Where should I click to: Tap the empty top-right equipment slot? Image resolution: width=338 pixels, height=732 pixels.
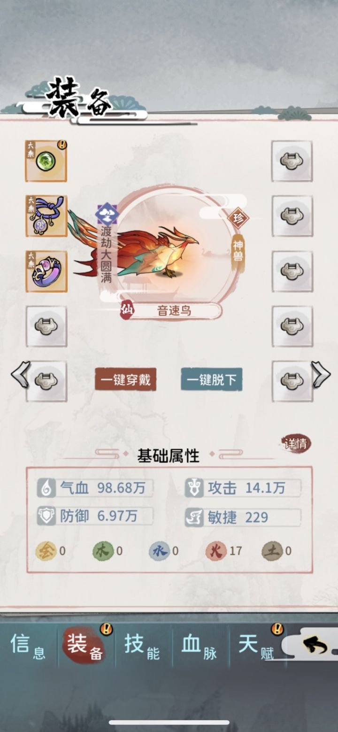tap(292, 161)
